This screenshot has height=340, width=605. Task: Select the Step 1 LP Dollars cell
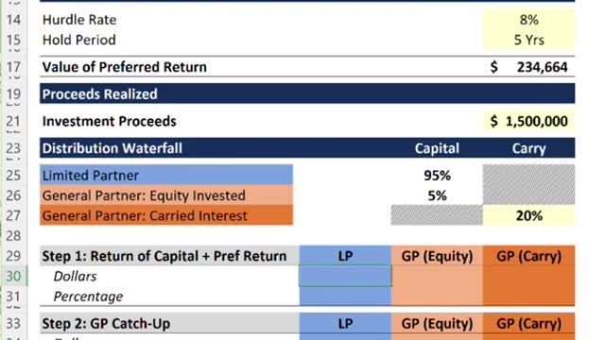click(x=345, y=276)
